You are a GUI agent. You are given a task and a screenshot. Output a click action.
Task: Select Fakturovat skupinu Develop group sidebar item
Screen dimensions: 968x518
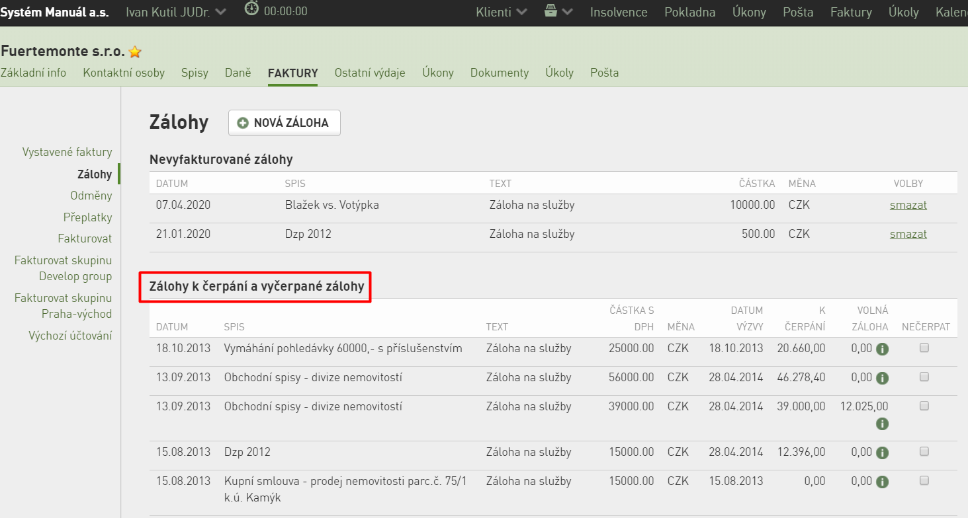[x=64, y=268]
